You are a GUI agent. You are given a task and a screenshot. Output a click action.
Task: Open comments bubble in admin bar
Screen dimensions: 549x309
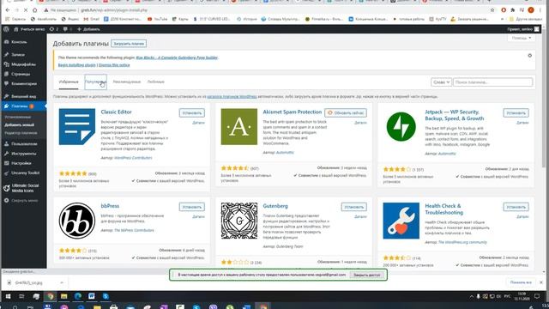[68, 29]
